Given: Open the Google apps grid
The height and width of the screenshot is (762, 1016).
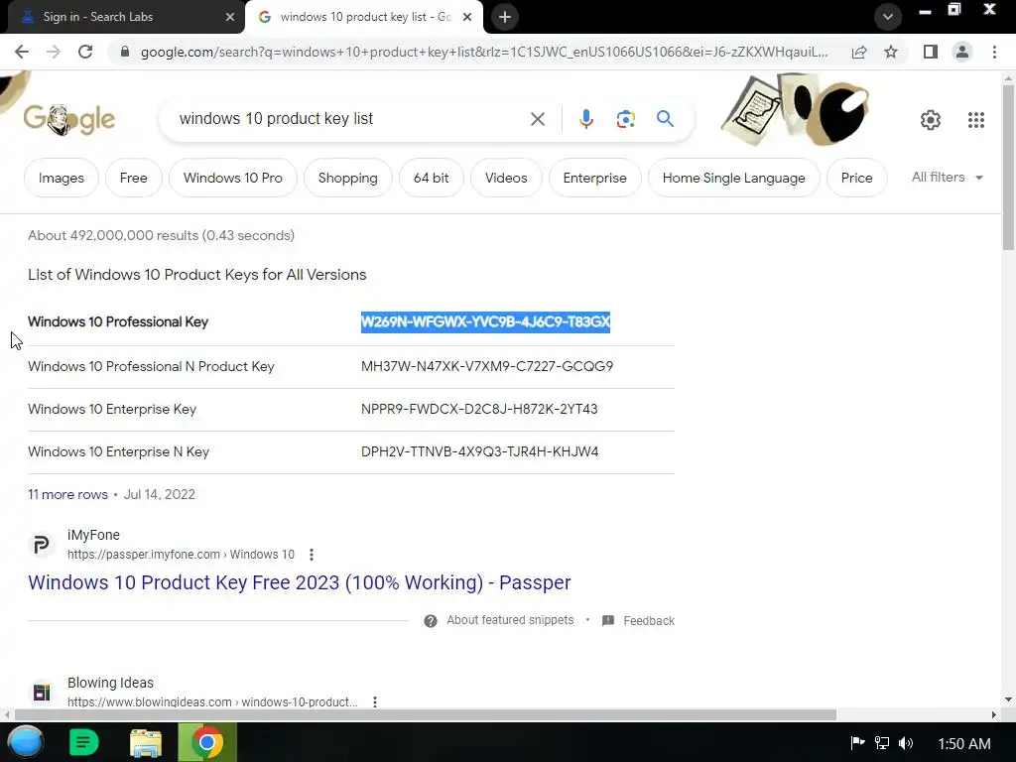Looking at the screenshot, I should pos(976,120).
